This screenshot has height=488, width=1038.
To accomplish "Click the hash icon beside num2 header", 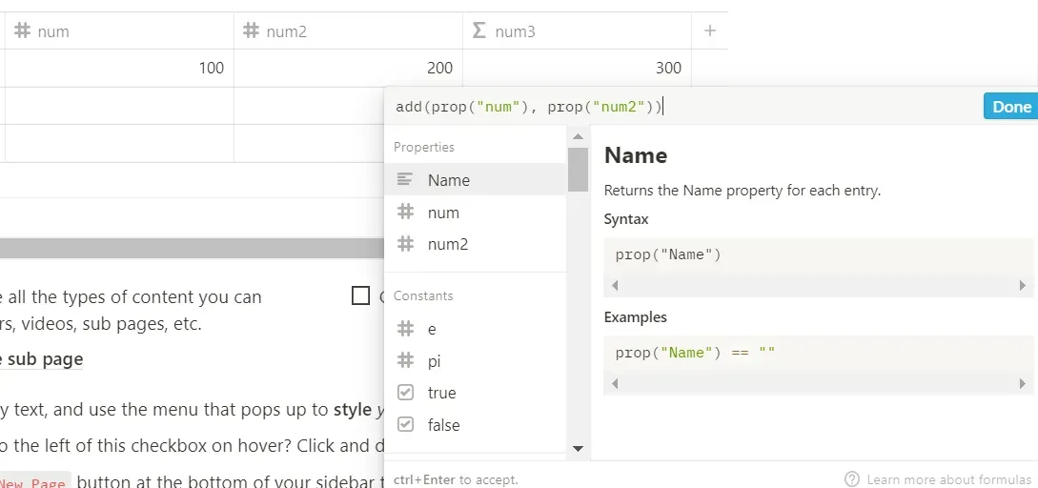I will click(251, 31).
